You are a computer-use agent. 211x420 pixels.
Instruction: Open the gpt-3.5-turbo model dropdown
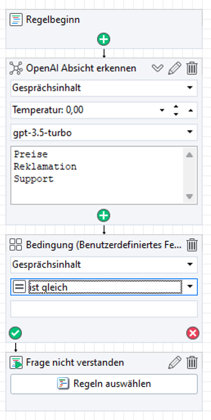coord(104,132)
